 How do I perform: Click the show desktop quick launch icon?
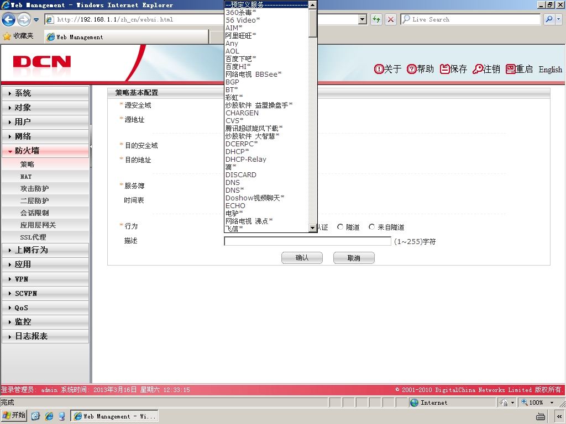coord(35,416)
